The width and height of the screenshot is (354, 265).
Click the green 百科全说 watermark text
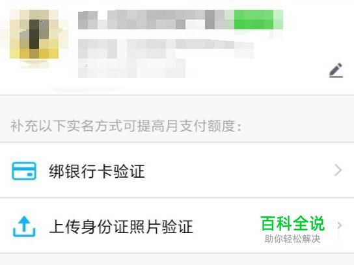pyautogui.click(x=293, y=224)
